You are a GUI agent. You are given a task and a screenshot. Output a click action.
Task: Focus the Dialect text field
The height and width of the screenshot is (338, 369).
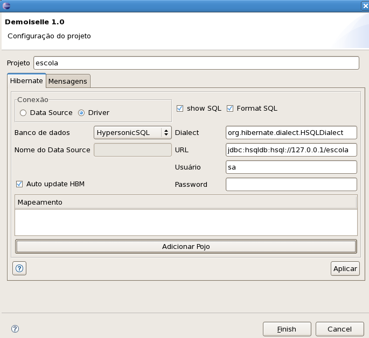coord(291,132)
